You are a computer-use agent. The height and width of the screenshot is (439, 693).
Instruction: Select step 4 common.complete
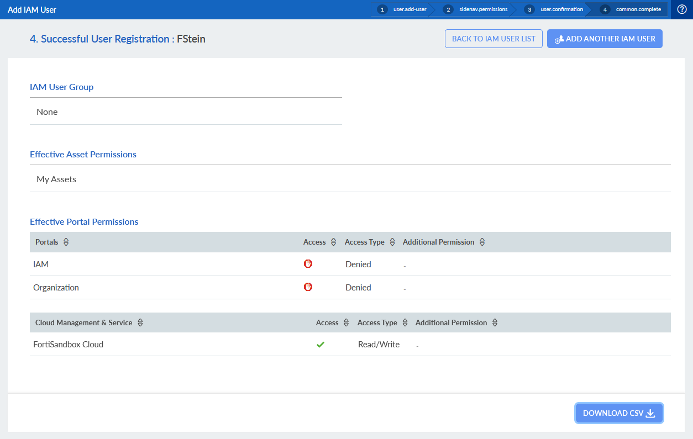click(x=632, y=9)
